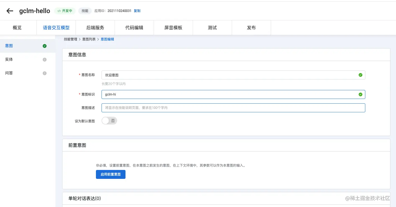396x207 pixels.
Task: Enable the 设为默认意图 toggle
Action: point(109,121)
